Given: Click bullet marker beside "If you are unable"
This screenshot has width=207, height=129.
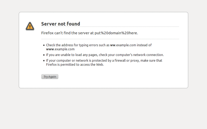Looking at the screenshot, I should pos(44,55).
